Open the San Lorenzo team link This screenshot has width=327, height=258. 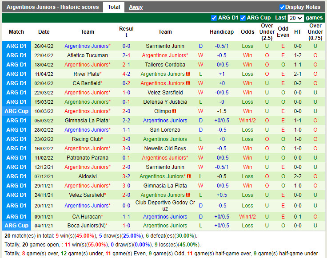(165, 130)
